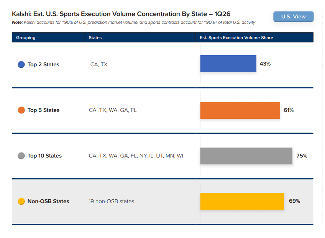Click the orange 61% bar
The image size is (325, 238).
240,110
